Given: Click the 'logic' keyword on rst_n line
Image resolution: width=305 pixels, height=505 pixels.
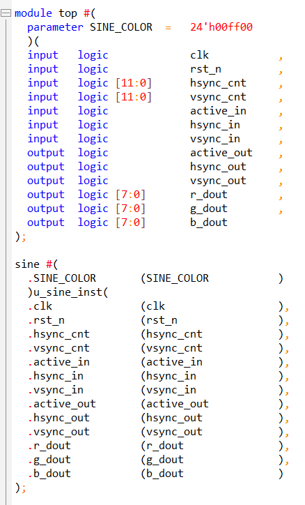Looking at the screenshot, I should pos(93,70).
